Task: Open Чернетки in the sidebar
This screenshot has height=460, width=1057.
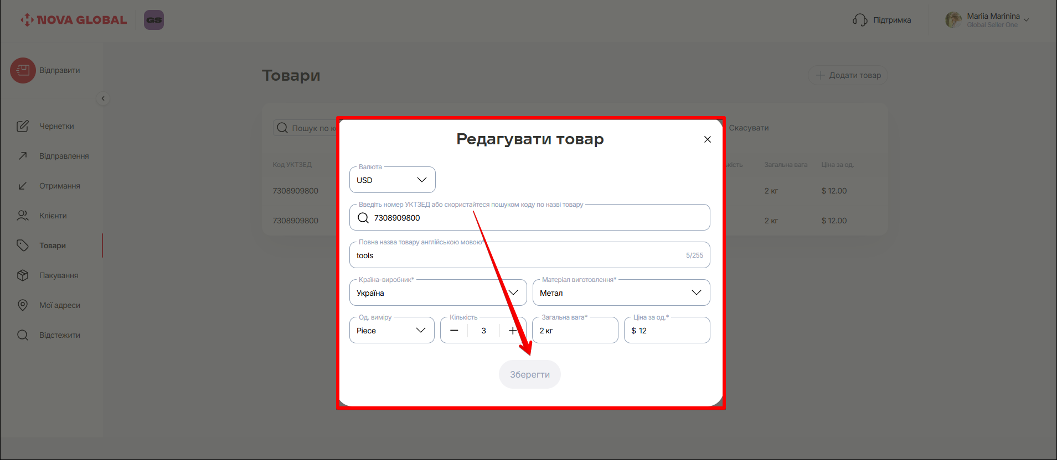Action: 56,126
